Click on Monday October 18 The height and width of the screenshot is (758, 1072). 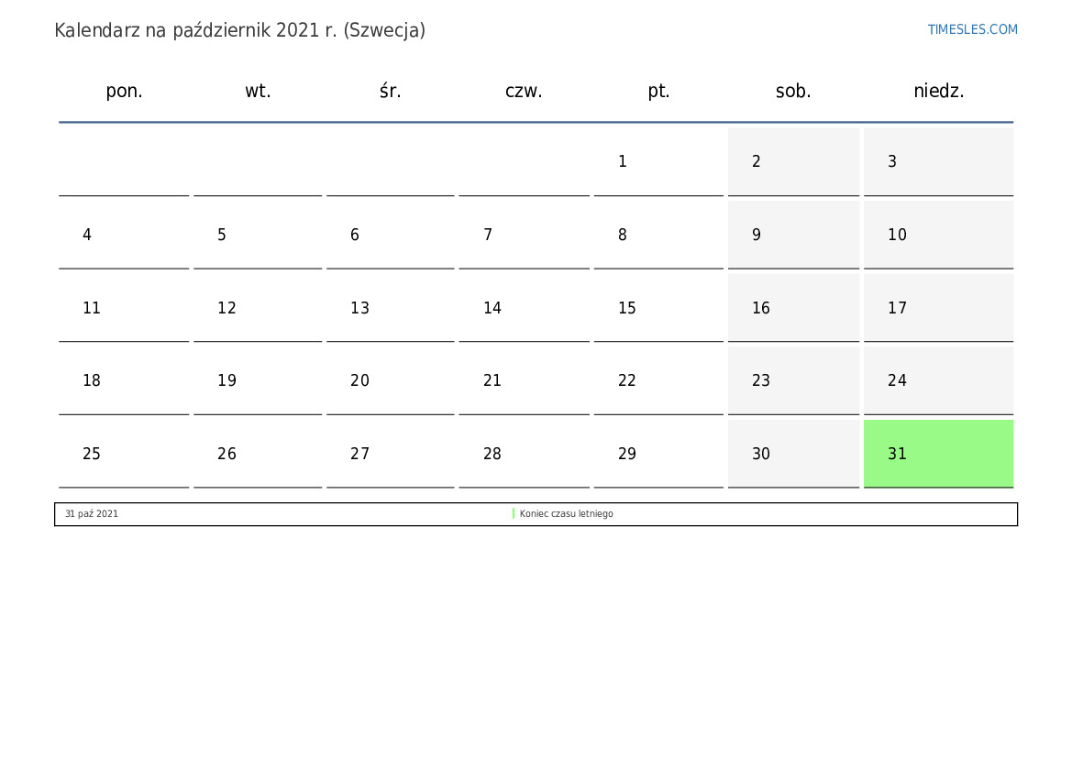click(x=124, y=380)
